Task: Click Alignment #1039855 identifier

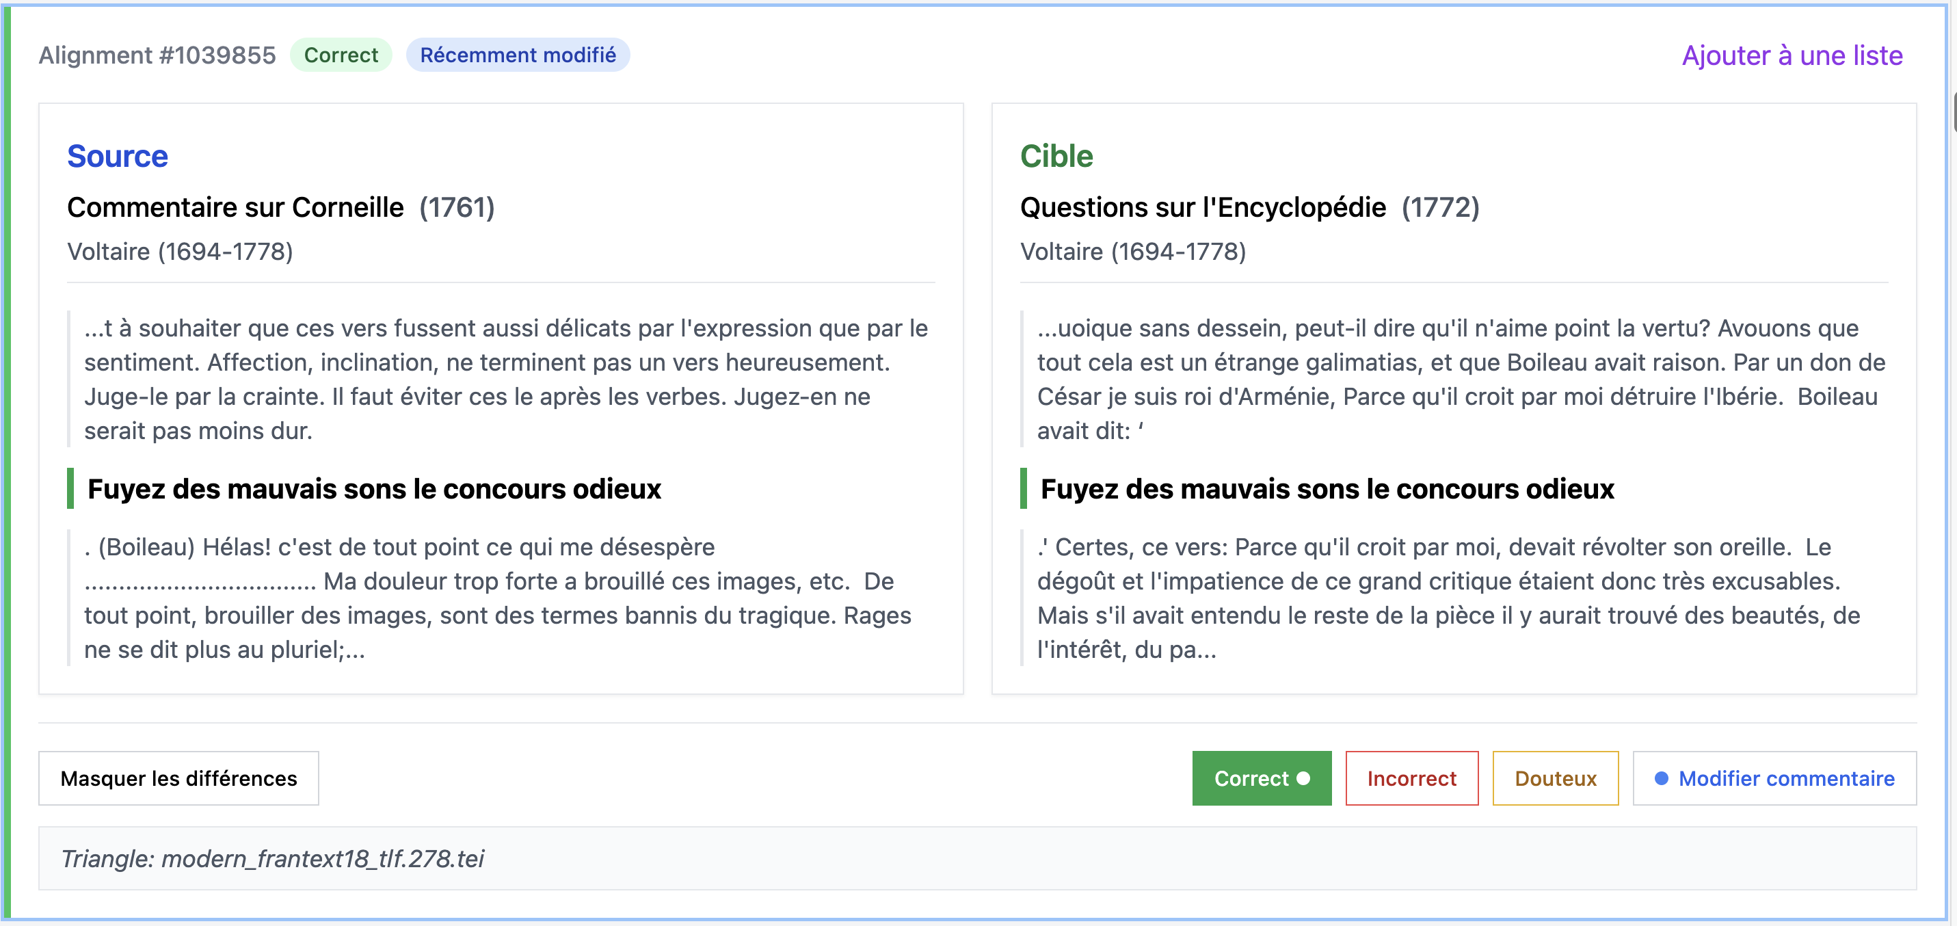Action: click(157, 55)
